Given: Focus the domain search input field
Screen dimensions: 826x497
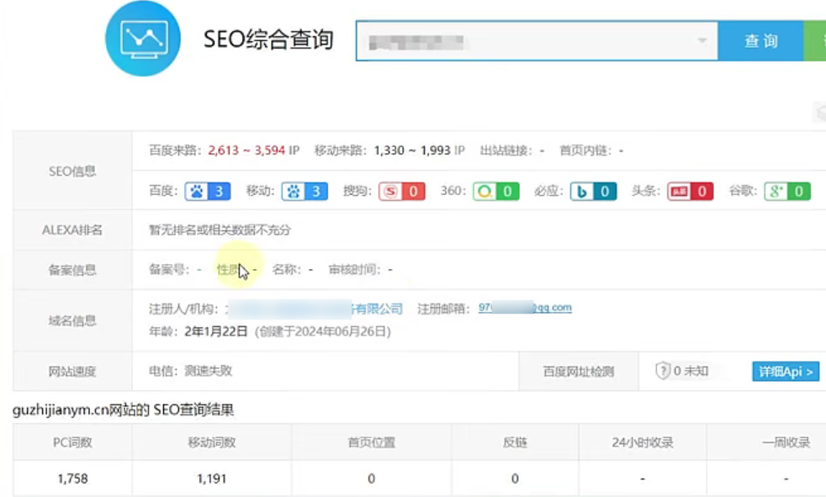Looking at the screenshot, I should (537, 41).
